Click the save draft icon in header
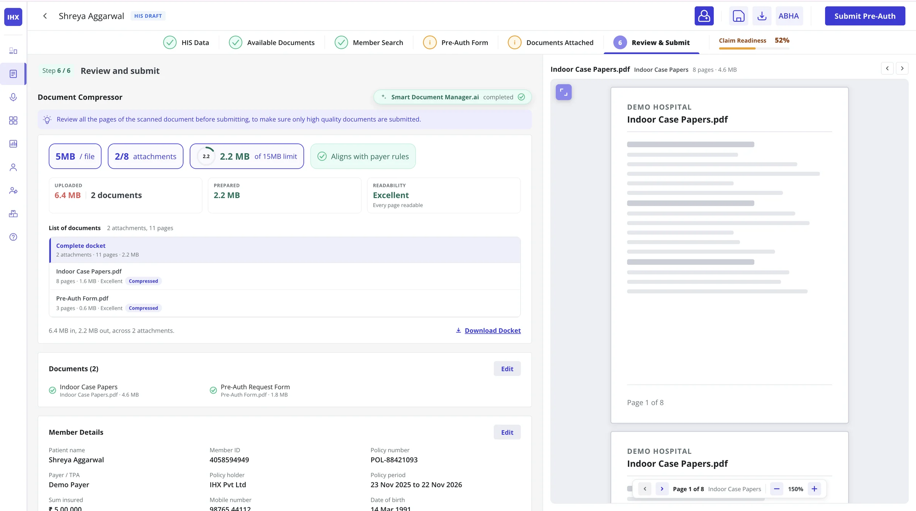 (739, 16)
